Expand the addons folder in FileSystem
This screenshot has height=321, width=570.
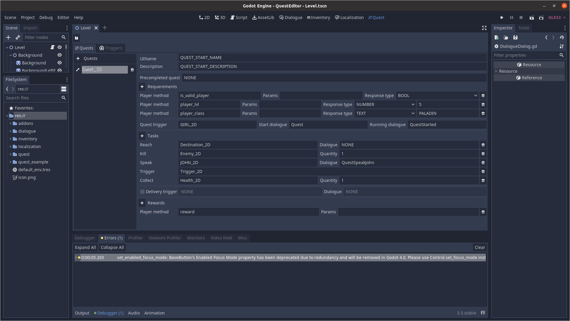click(11, 123)
